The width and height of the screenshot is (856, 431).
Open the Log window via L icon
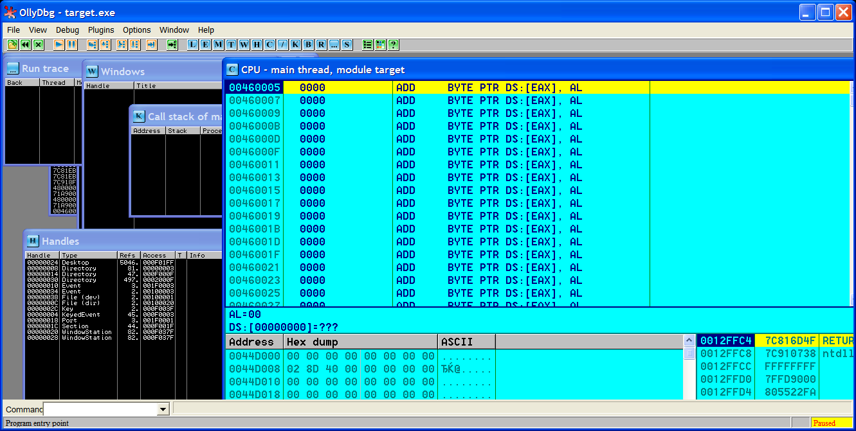pos(192,44)
